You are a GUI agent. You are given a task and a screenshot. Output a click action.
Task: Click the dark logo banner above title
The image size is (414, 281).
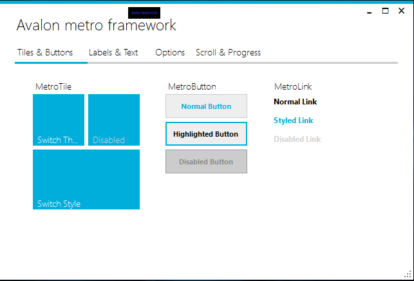pyautogui.click(x=144, y=12)
